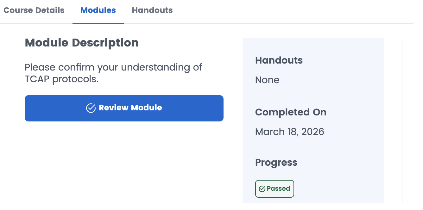Click the Review Module button label text

click(x=130, y=108)
